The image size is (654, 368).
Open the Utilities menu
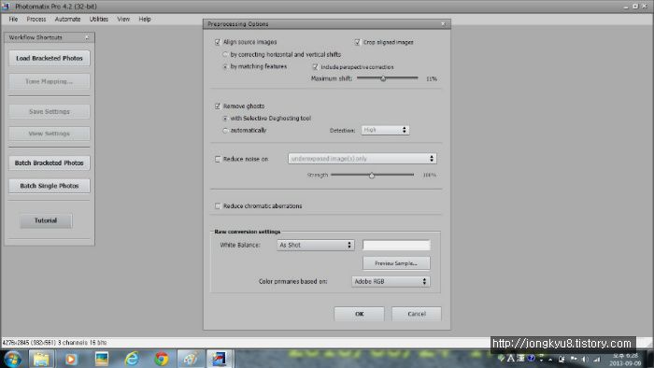click(x=99, y=20)
